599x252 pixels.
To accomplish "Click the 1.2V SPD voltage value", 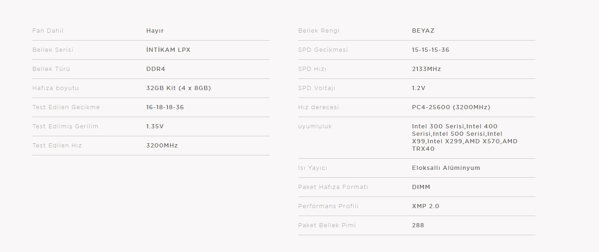I will click(x=419, y=88).
